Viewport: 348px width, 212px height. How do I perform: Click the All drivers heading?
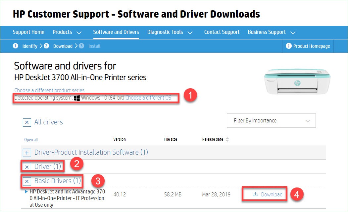pos(49,122)
